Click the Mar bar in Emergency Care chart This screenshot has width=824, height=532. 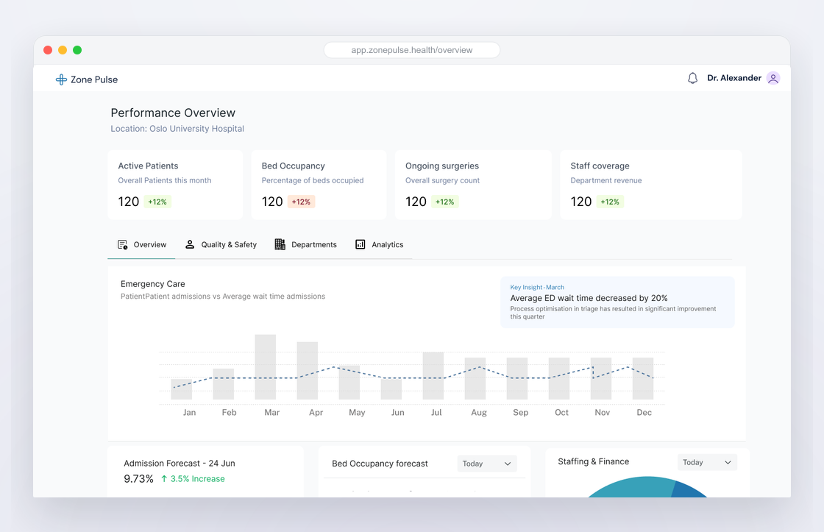(266, 367)
